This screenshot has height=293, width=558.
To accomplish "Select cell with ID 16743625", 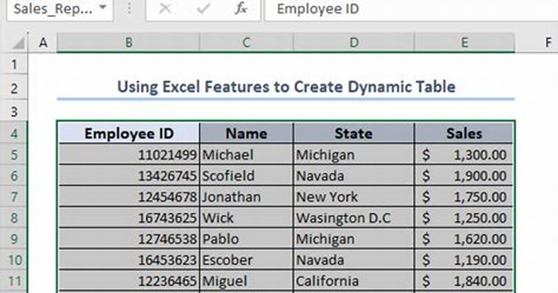I will pos(128,218).
